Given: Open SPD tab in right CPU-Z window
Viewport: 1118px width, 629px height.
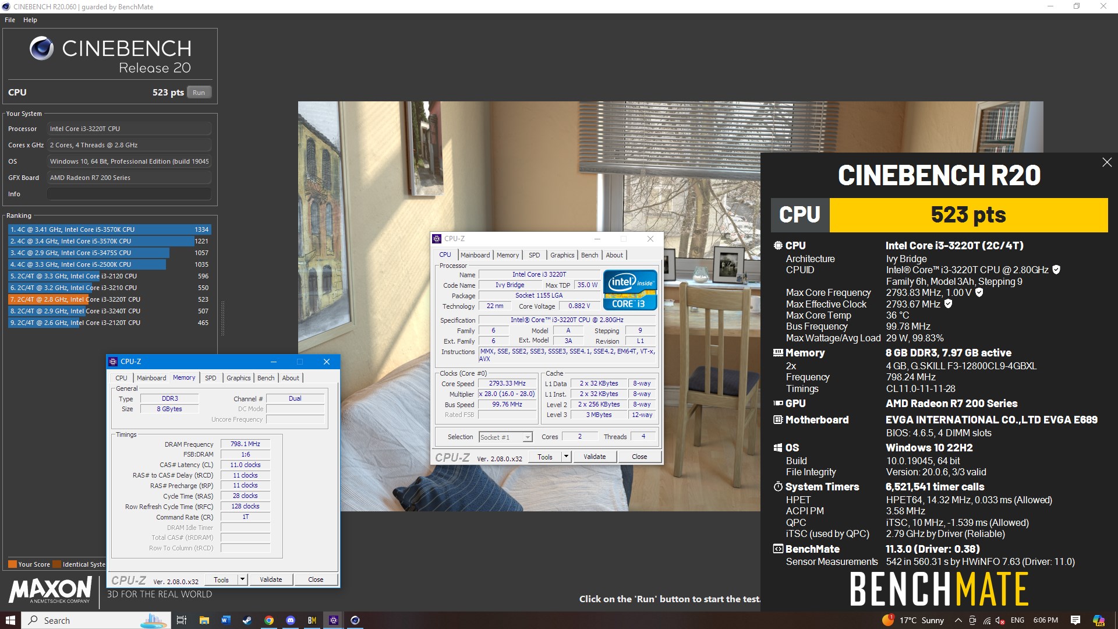Looking at the screenshot, I should click(534, 255).
